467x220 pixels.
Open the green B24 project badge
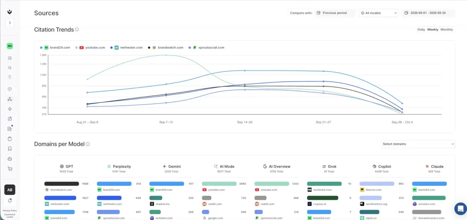pyautogui.click(x=10, y=46)
